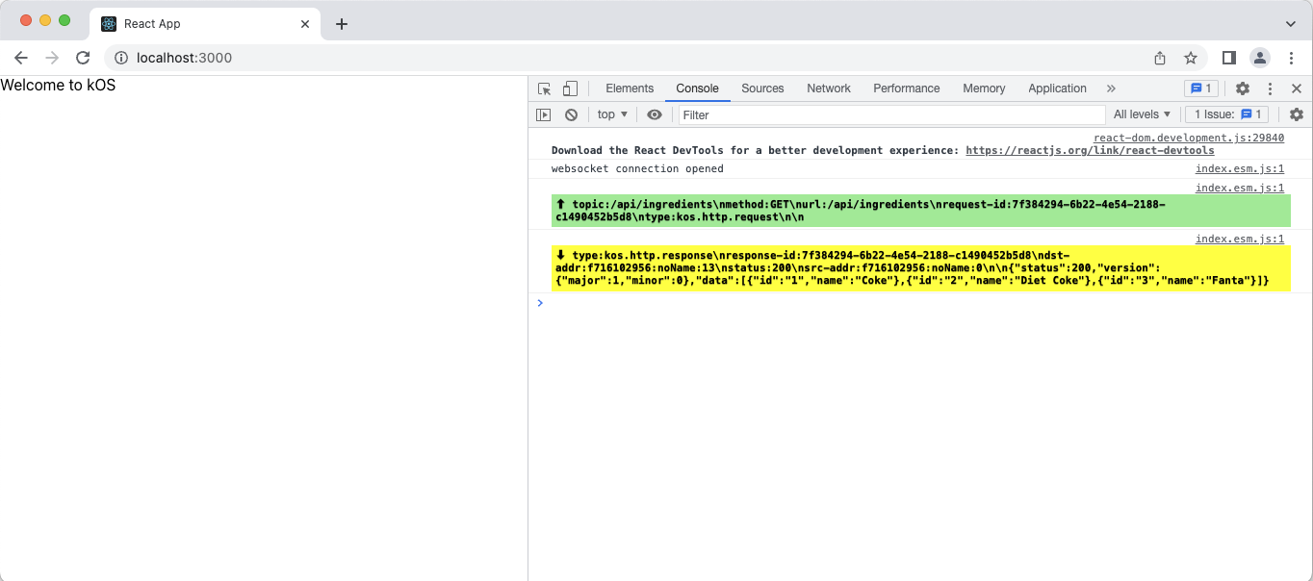This screenshot has width=1313, height=581.
Task: Open DevTools three-dot customize menu
Action: click(1270, 88)
